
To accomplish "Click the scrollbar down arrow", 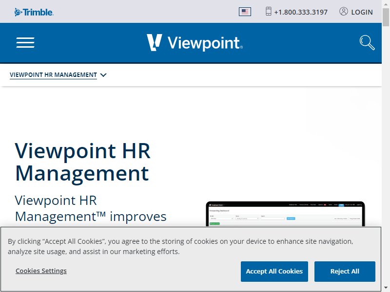I will pyautogui.click(x=386, y=288).
